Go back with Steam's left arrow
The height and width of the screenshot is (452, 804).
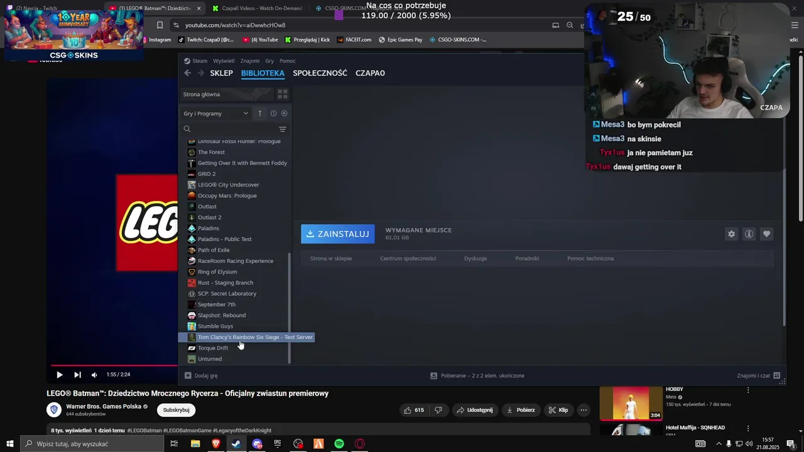(x=187, y=73)
